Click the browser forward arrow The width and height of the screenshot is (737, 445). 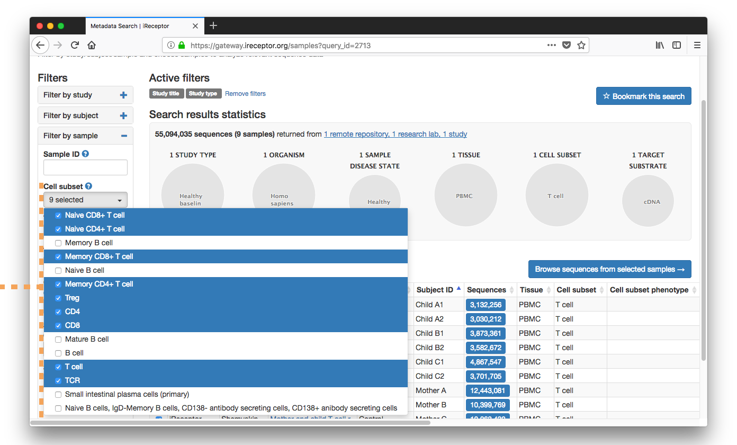click(x=58, y=45)
